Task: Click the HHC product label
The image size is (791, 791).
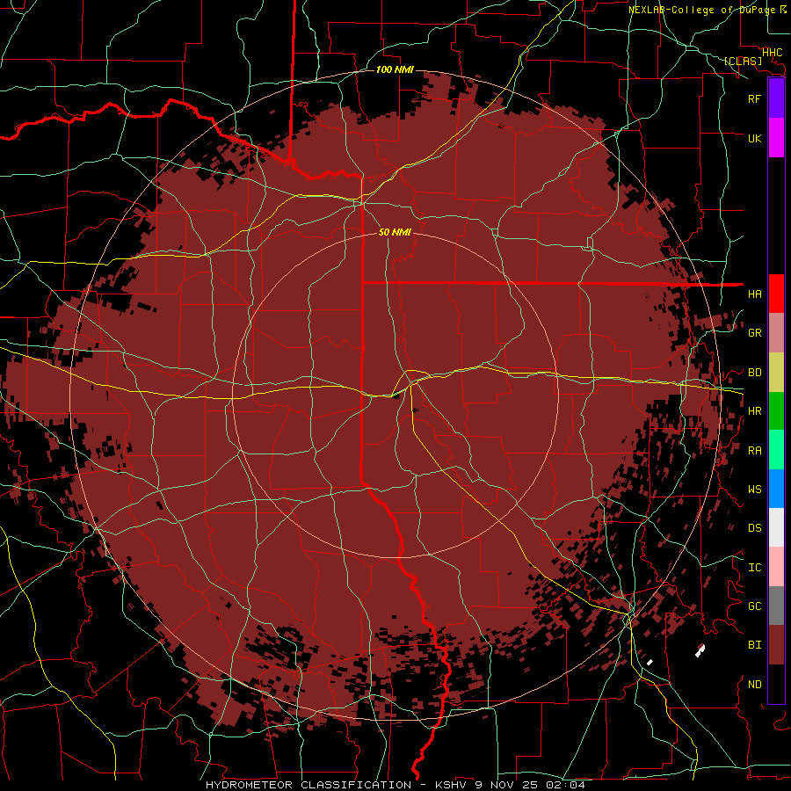Action: click(772, 53)
